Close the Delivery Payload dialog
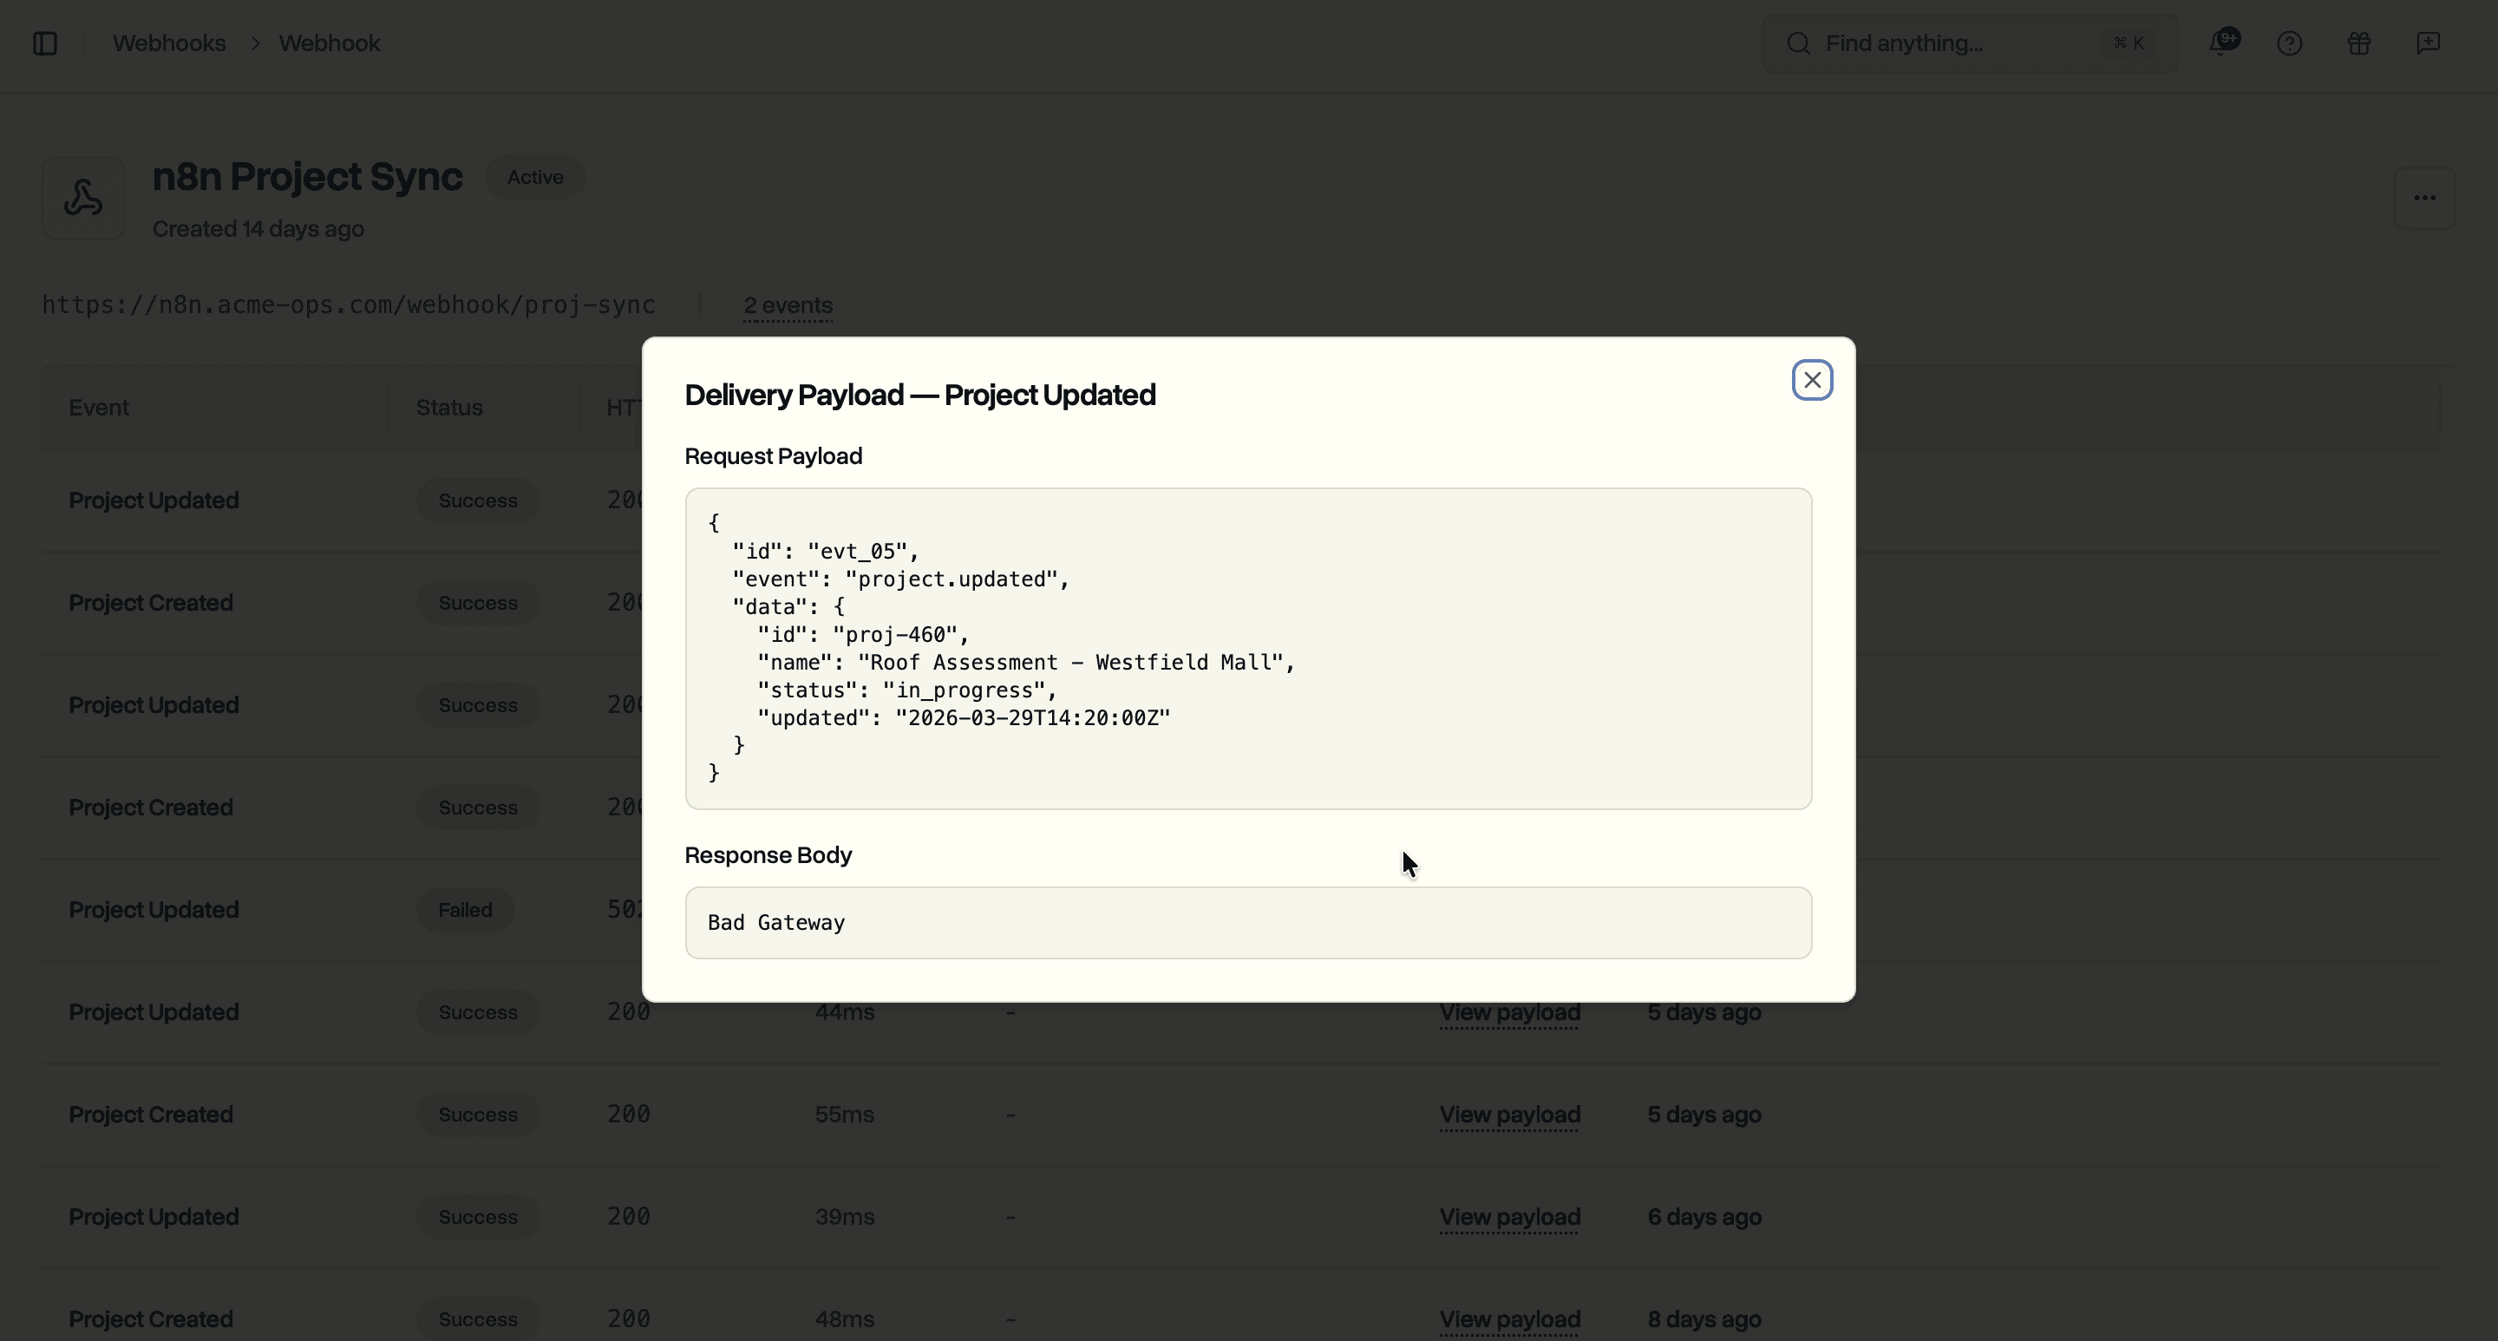This screenshot has width=2498, height=1341. [x=1813, y=379]
